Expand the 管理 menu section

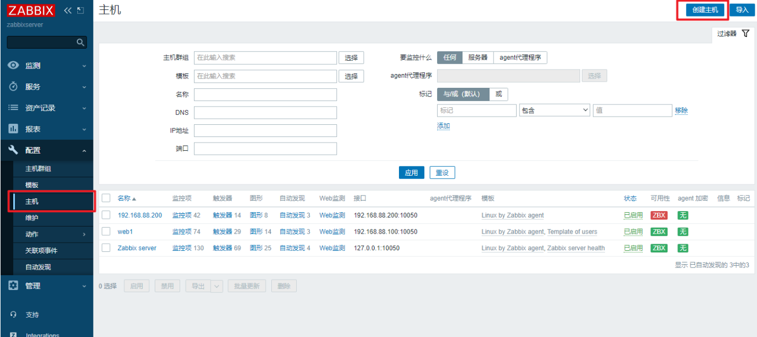tap(85, 286)
